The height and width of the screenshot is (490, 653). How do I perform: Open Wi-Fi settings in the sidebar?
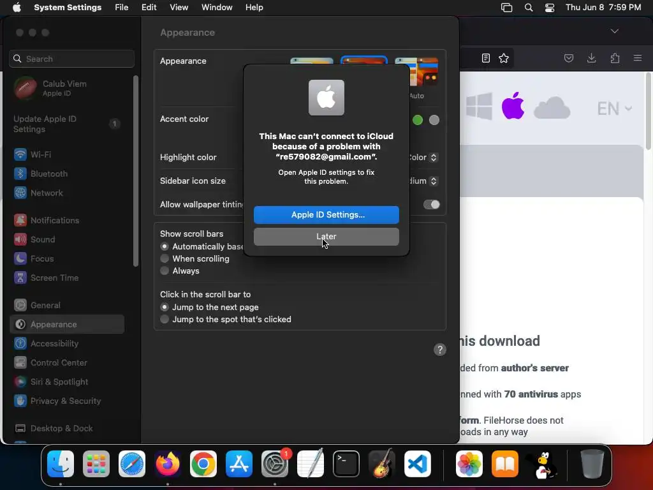pos(66,154)
